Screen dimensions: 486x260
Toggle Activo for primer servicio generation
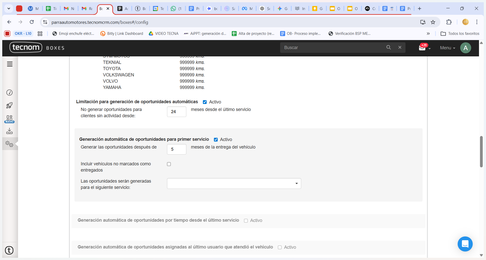click(216, 140)
